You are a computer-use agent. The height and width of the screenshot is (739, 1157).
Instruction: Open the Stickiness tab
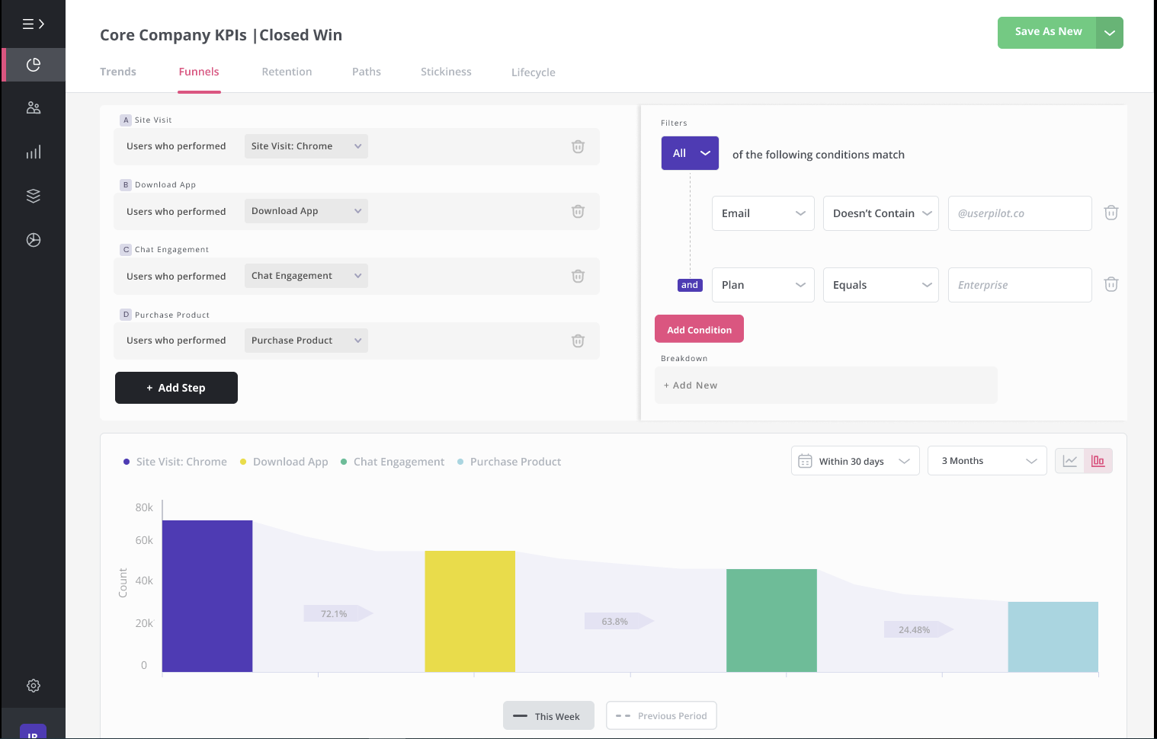pyautogui.click(x=446, y=71)
